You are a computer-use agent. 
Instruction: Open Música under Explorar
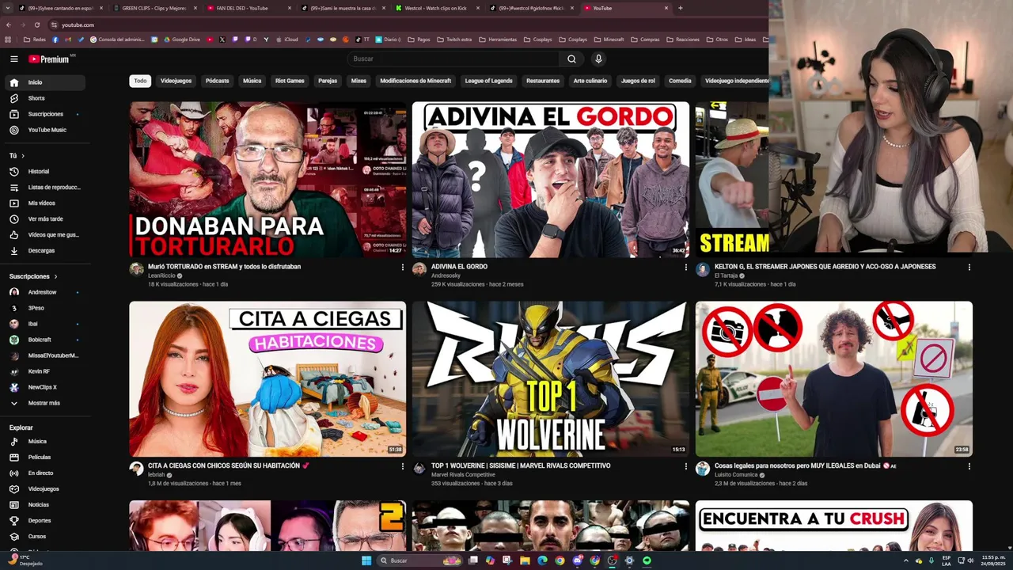tap(45, 441)
